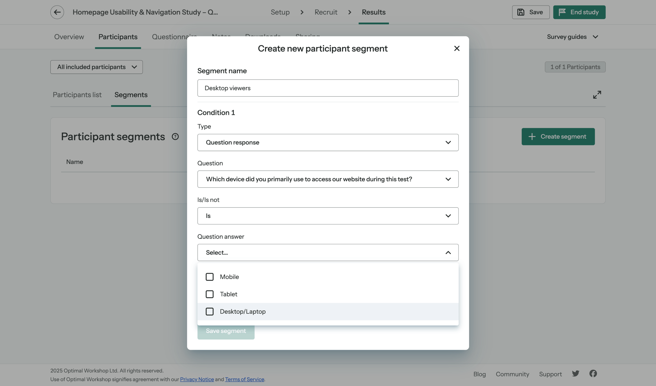This screenshot has width=656, height=386.
Task: Click the expand fullscreen arrows icon
Action: tap(597, 95)
